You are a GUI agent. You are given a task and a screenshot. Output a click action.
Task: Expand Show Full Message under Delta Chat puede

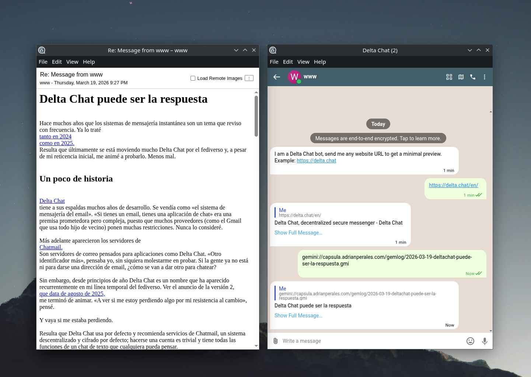click(298, 316)
